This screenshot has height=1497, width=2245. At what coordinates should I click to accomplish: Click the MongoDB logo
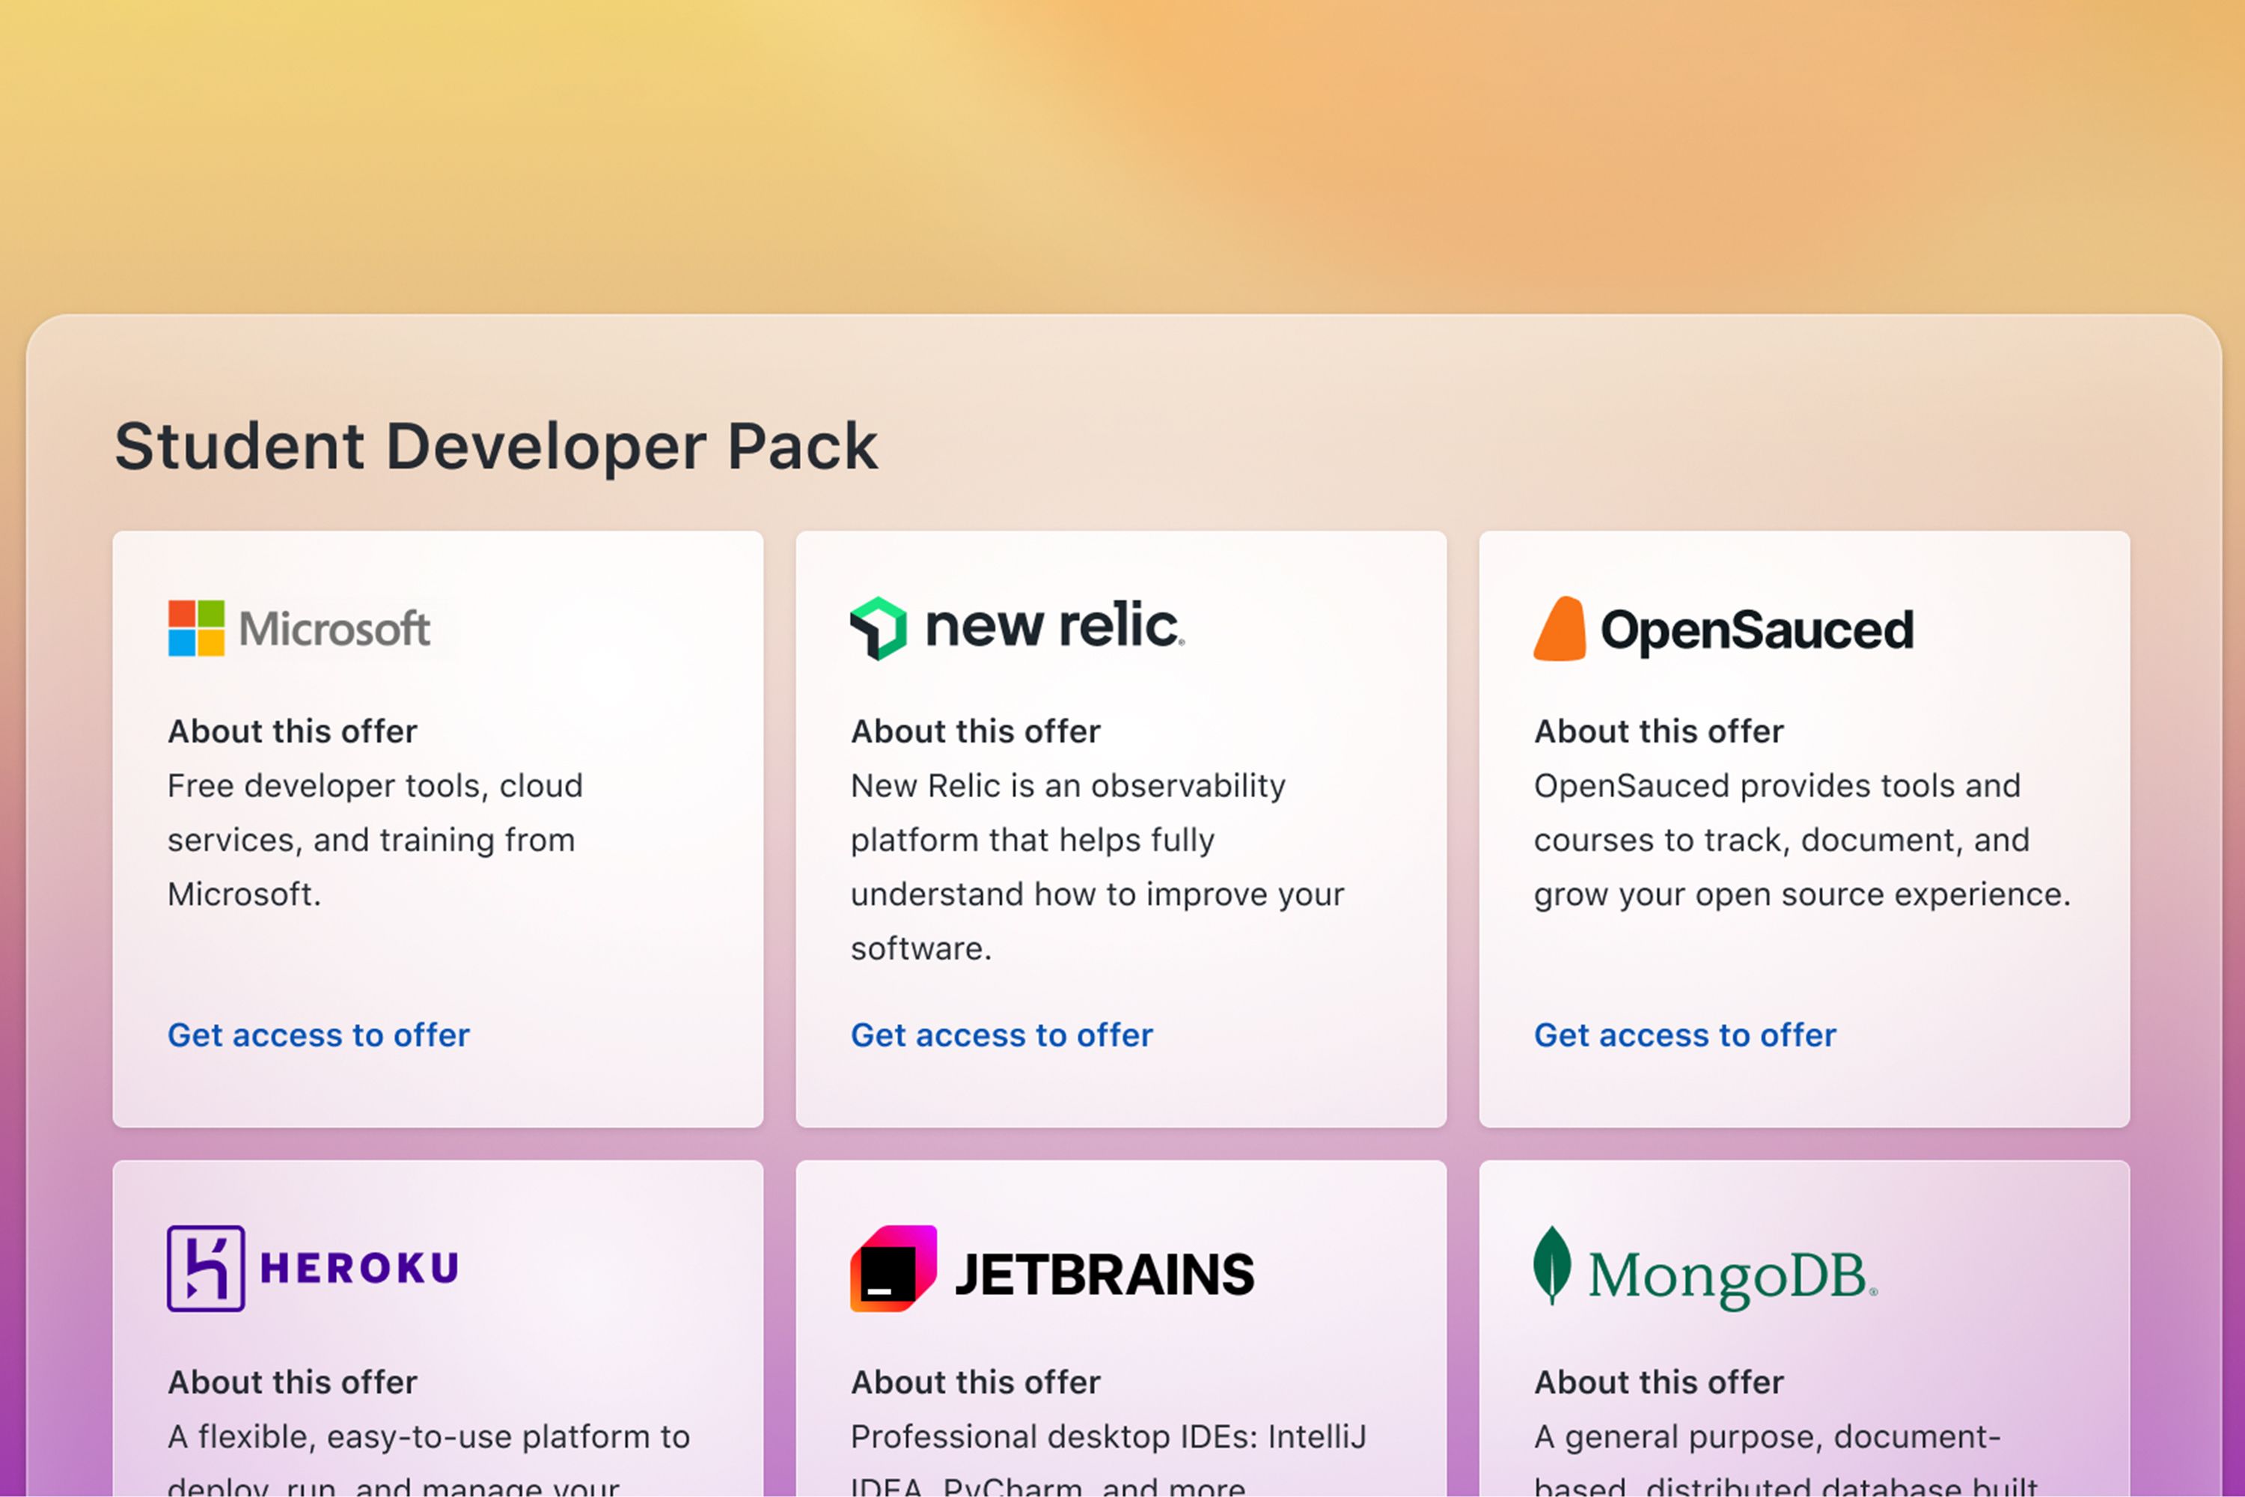coord(1705,1269)
